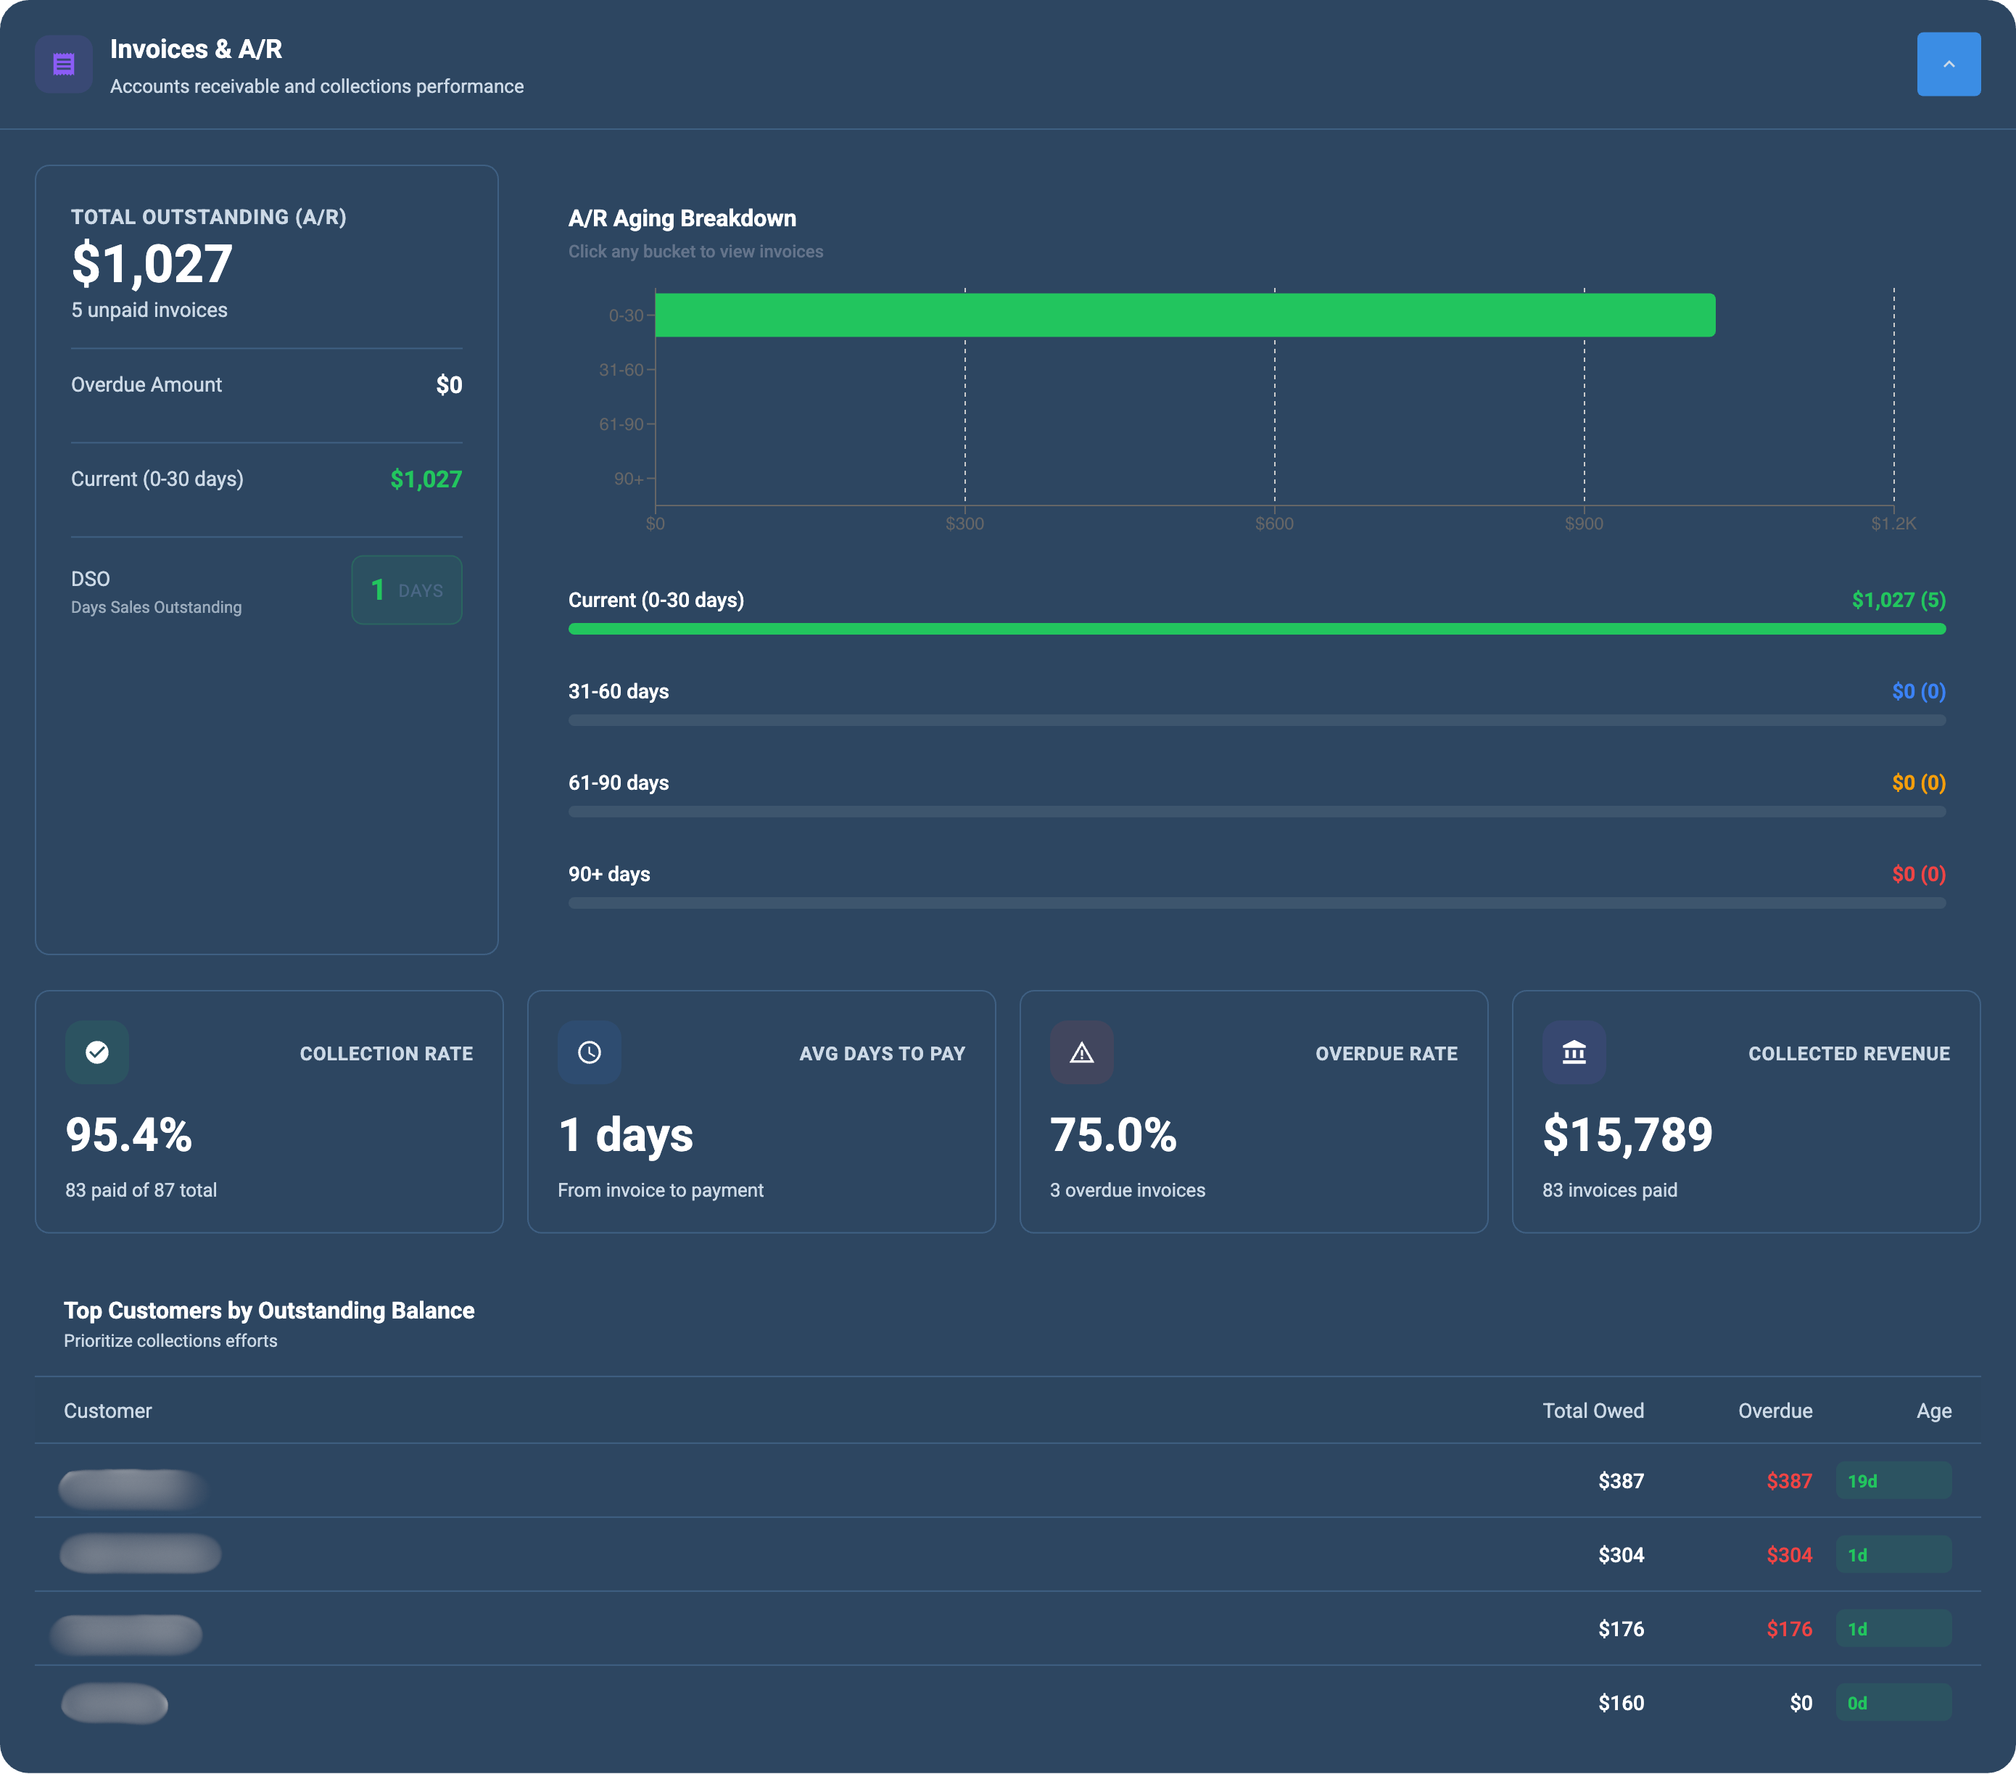Select the Collected Revenue bank icon
The height and width of the screenshot is (1774, 2016).
coord(1574,1052)
